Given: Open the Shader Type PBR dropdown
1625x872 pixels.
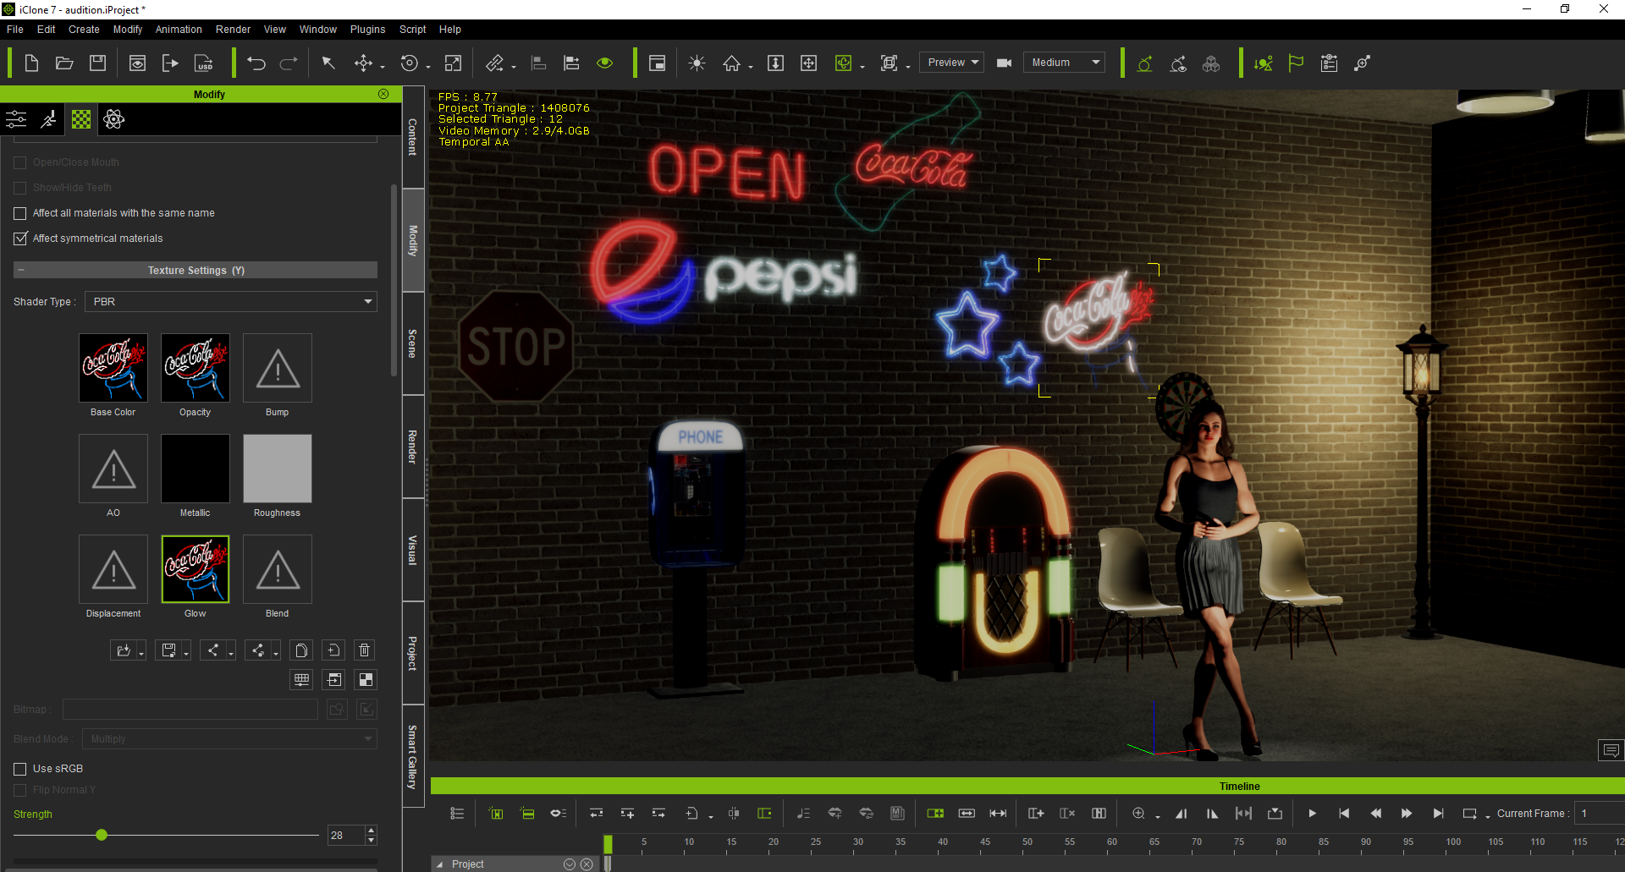Looking at the screenshot, I should [231, 302].
